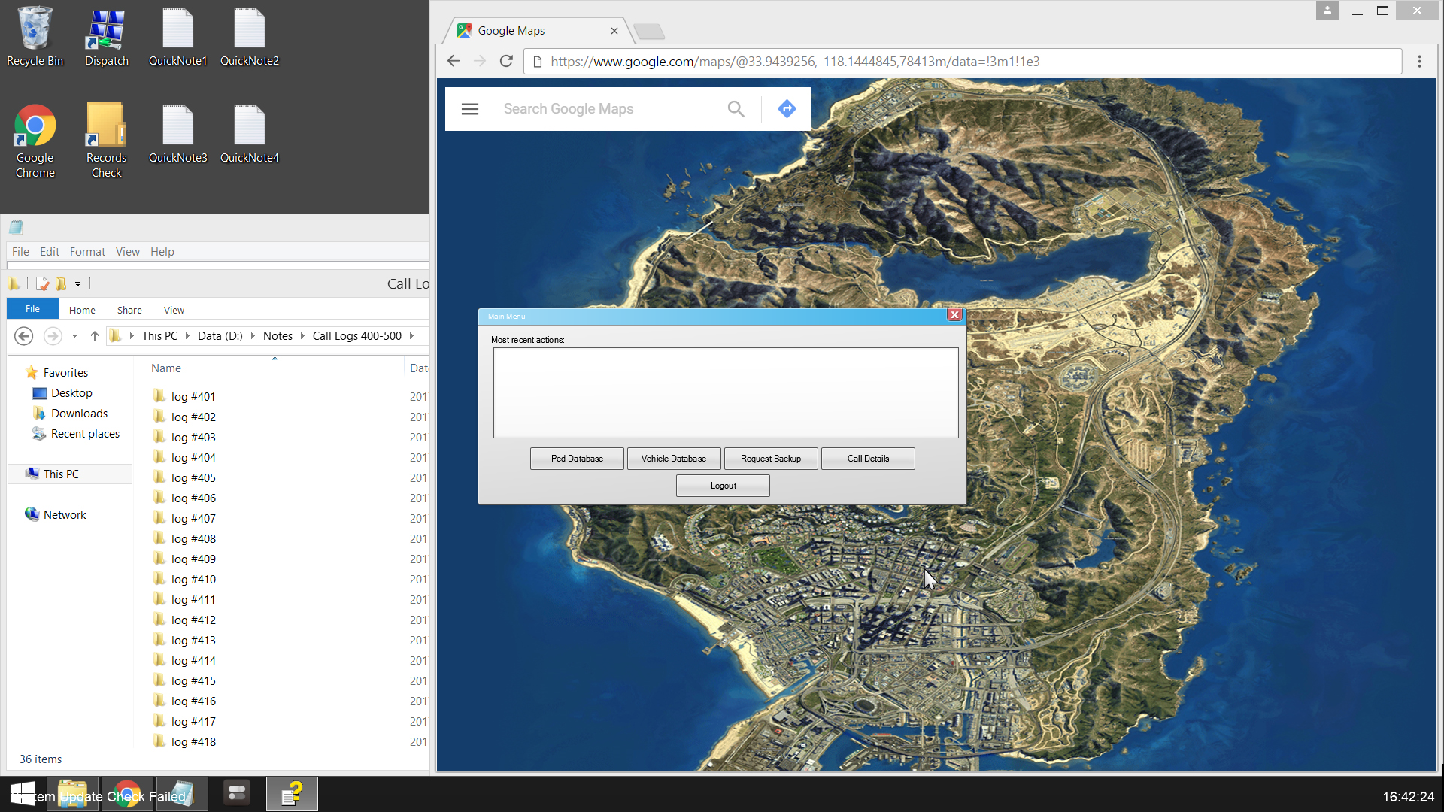Open Chrome's three-dot menu
This screenshot has width=1444, height=812.
(x=1419, y=62)
